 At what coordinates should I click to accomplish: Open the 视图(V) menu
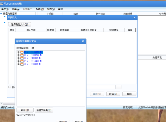click(51, 9)
